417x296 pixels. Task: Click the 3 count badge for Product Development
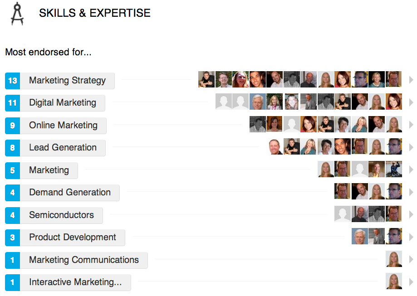click(13, 238)
